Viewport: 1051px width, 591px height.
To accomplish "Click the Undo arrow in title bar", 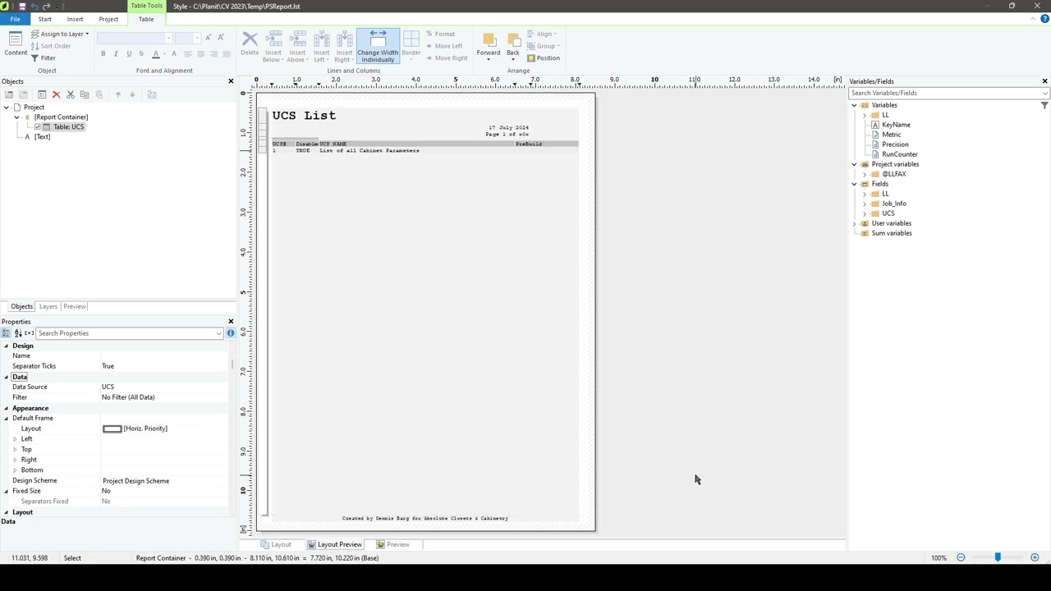I will (x=34, y=6).
